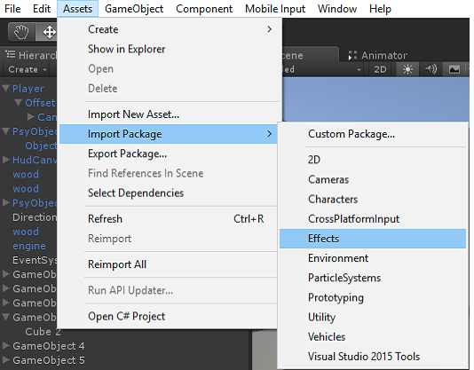The height and width of the screenshot is (370, 474).
Task: Expand the HudCanvas tree item
Action: tap(5, 160)
